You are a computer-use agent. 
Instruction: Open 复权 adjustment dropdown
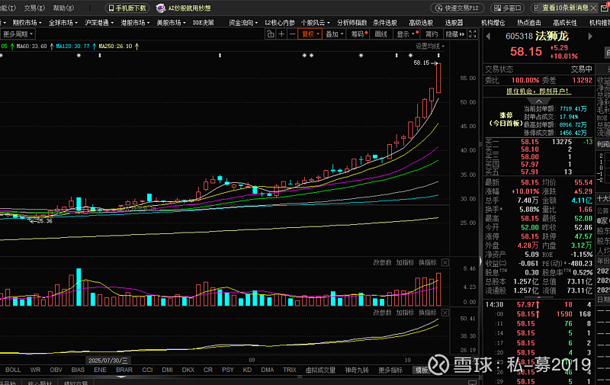[310, 34]
